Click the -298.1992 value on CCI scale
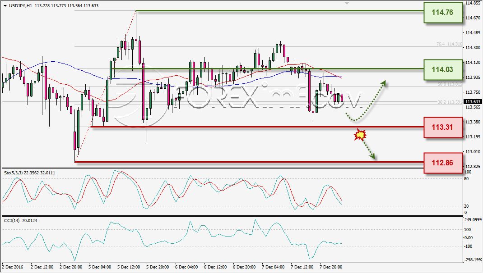The height and width of the screenshot is (273, 483). [x=473, y=260]
